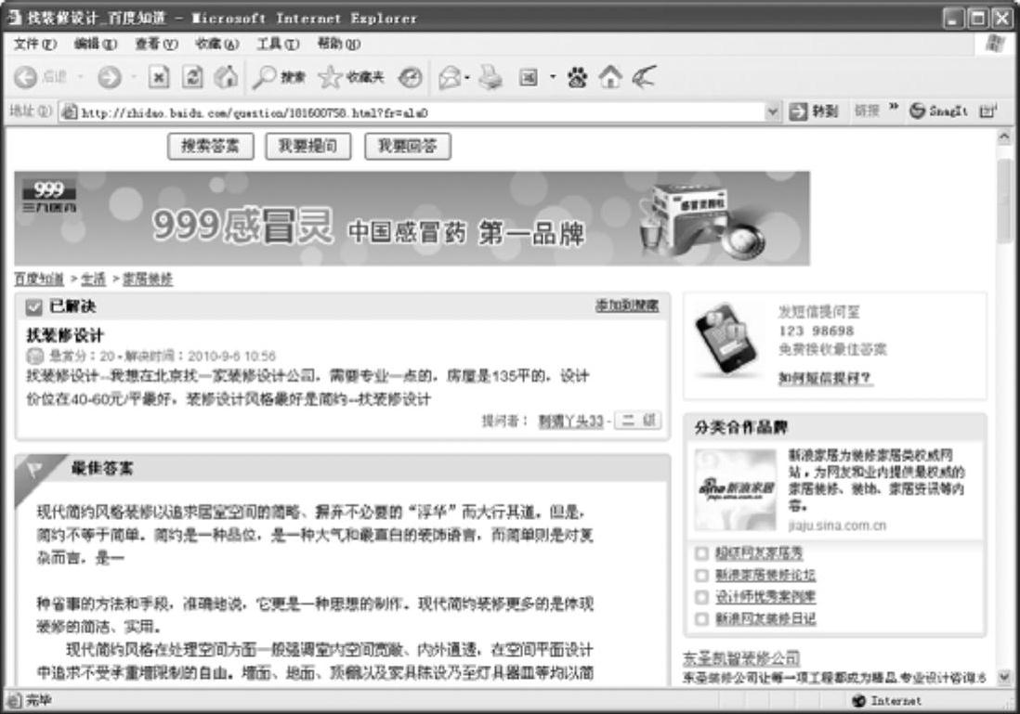Click the 找装修设计 question title
Image resolution: width=1020 pixels, height=714 pixels.
point(65,335)
